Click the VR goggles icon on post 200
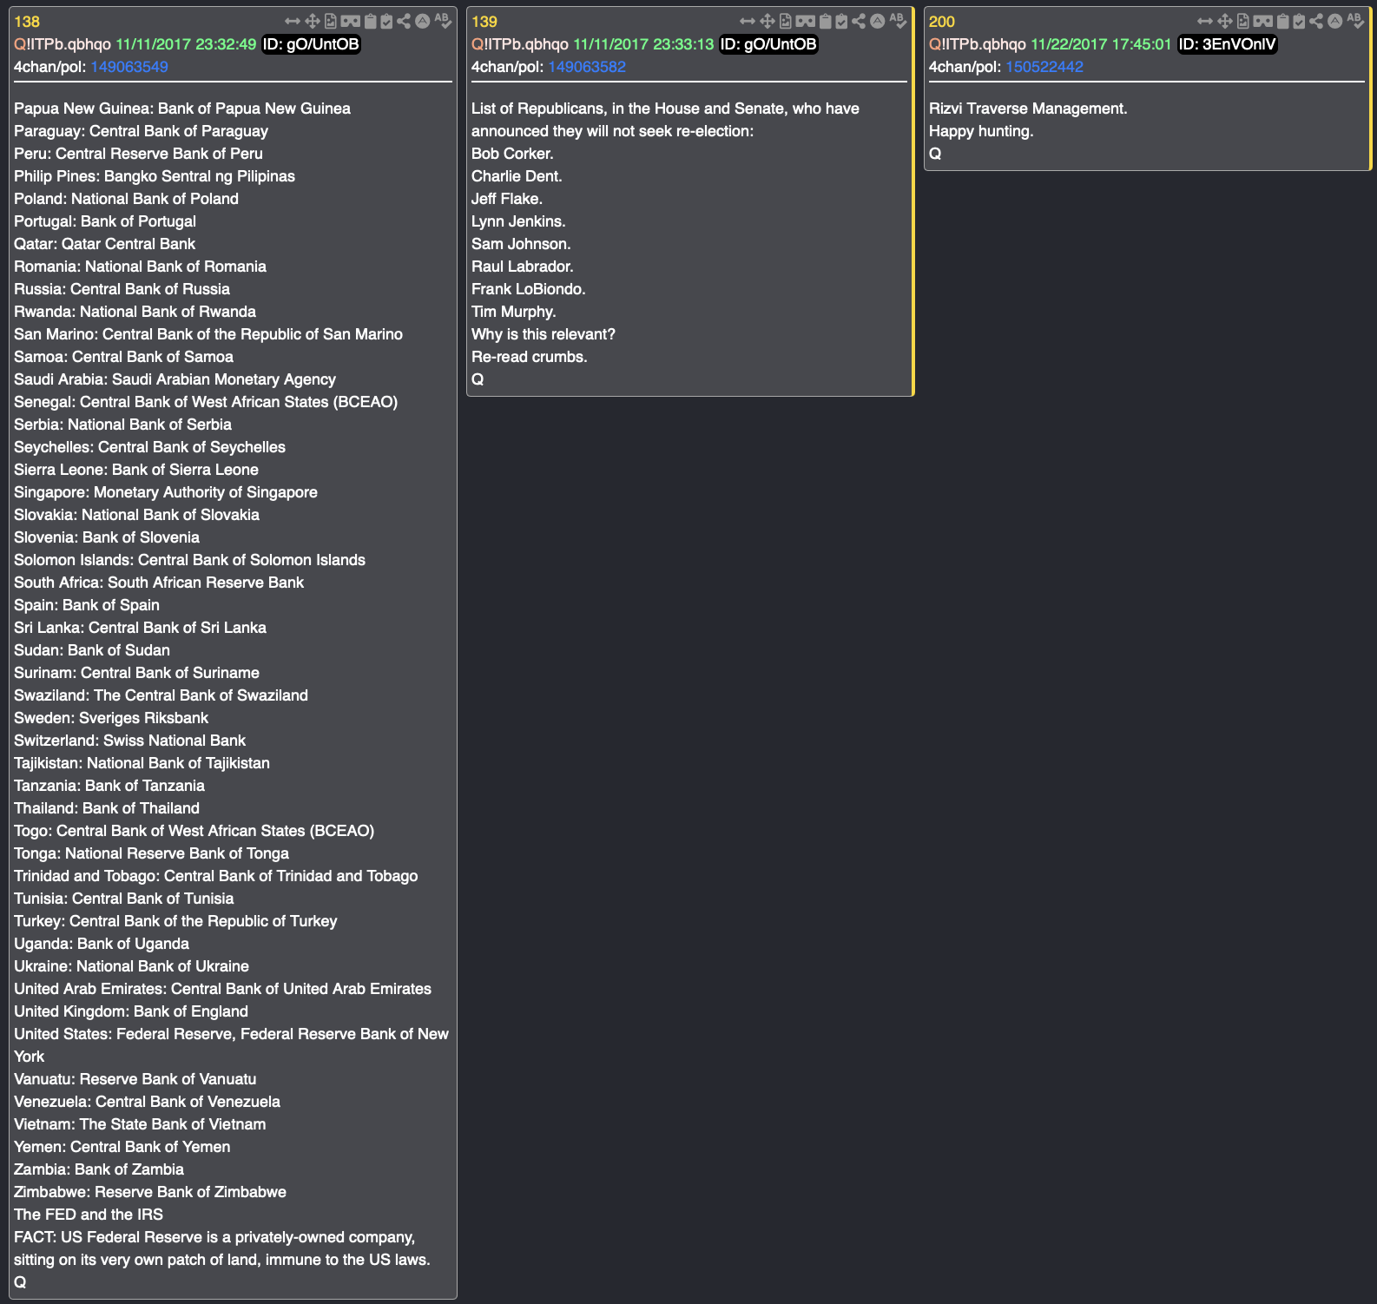The height and width of the screenshot is (1304, 1377). pyautogui.click(x=1262, y=21)
